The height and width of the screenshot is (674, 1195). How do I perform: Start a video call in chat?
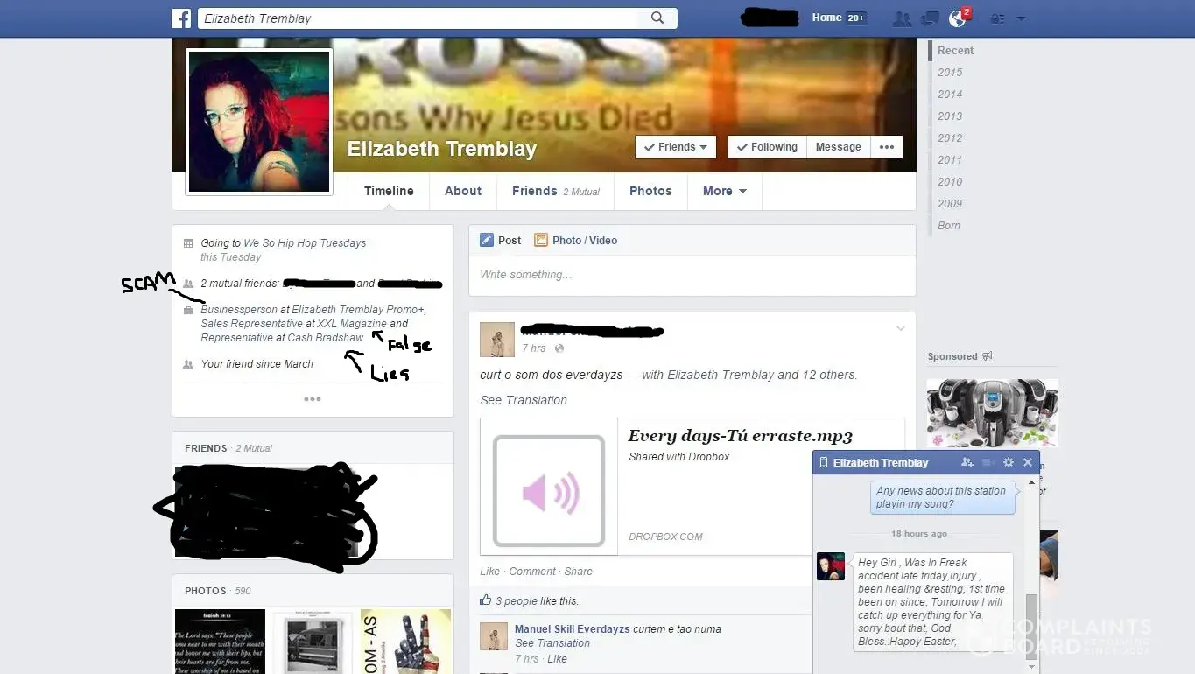(x=988, y=462)
